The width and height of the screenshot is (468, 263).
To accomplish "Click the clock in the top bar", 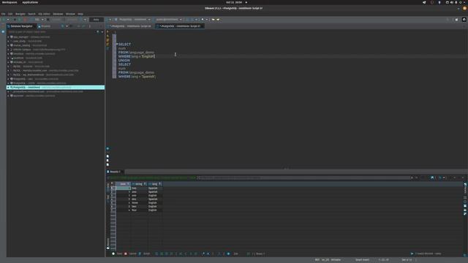I will coord(234,2).
